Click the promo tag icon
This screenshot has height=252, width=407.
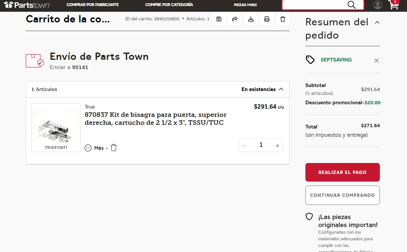point(310,60)
